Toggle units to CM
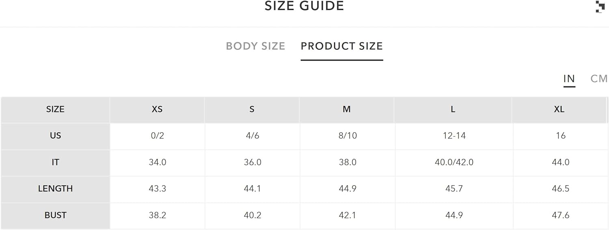Image resolution: width=609 pixels, height=230 pixels. pos(599,79)
